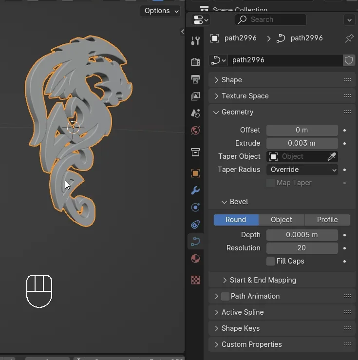Enable the Fill Caps checkbox
358x360 pixels.
(270, 261)
